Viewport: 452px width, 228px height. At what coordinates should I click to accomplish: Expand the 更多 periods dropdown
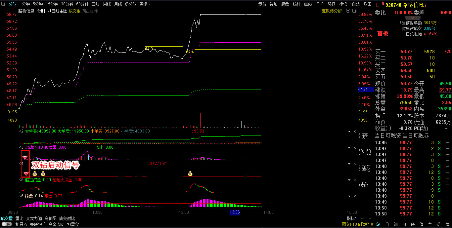click(x=145, y=4)
